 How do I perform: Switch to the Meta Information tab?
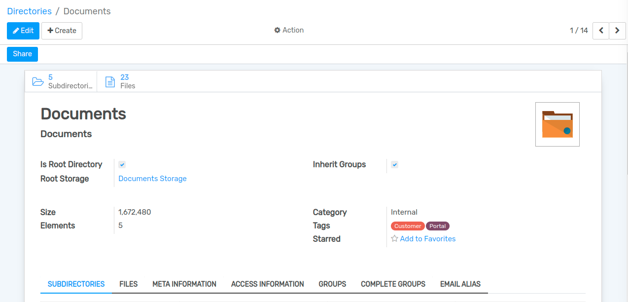coord(184,284)
